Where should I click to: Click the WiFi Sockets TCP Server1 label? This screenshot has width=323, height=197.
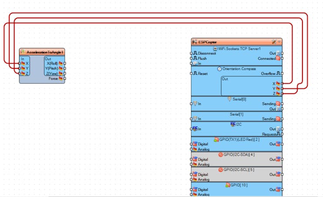point(239,49)
